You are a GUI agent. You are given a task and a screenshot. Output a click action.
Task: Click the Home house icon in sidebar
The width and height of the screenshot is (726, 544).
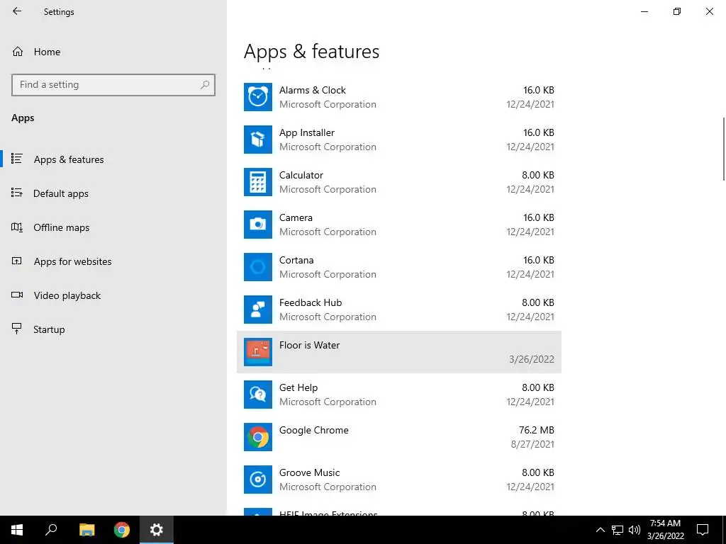18,52
